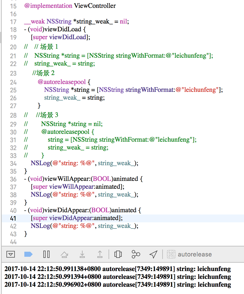The width and height of the screenshot is (244, 294).
Task: Open Simulate Location menu
Action: [153, 255]
